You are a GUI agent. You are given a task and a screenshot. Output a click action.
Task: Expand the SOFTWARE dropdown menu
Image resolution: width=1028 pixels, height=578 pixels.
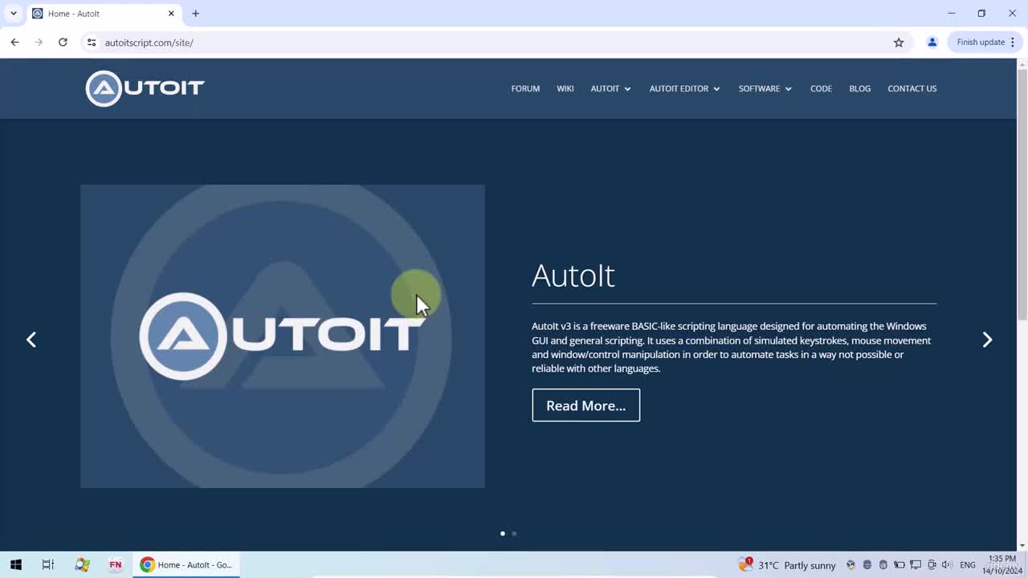tap(765, 88)
